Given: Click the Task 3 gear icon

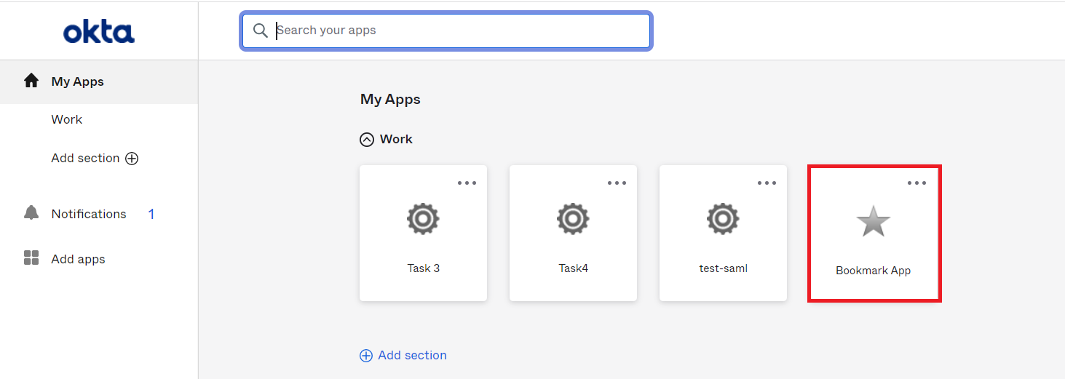Looking at the screenshot, I should point(423,218).
